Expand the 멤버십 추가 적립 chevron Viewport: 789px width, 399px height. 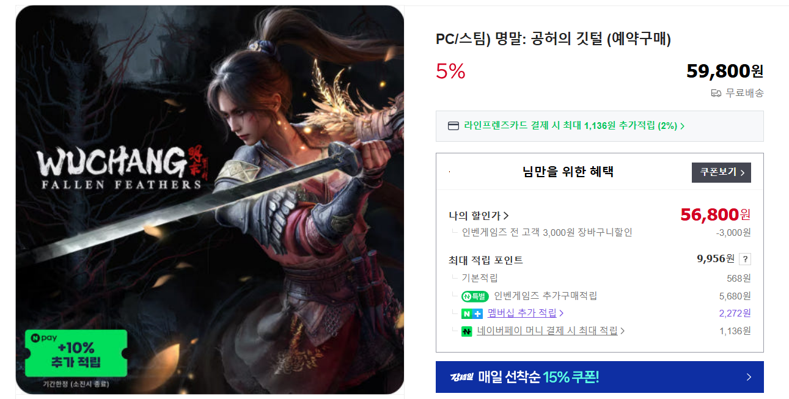561,313
